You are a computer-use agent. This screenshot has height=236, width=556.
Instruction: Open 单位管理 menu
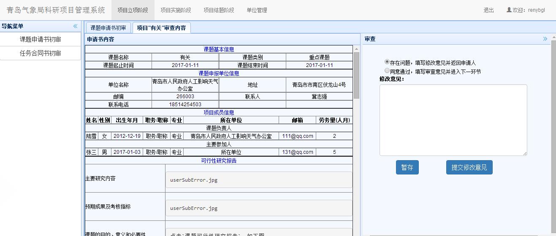(257, 10)
